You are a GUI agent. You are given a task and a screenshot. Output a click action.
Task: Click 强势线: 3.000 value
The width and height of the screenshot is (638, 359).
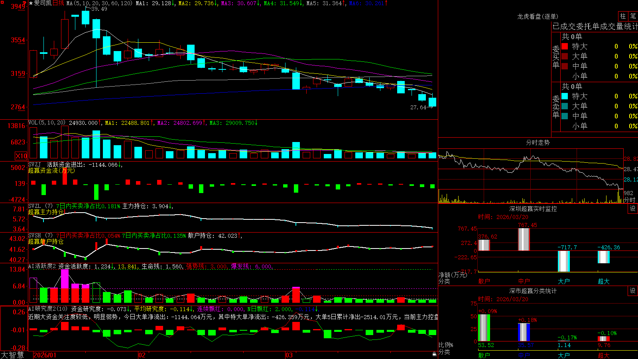(207, 266)
